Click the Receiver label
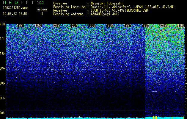Viewport: 187px width, 119px height. 60,10
